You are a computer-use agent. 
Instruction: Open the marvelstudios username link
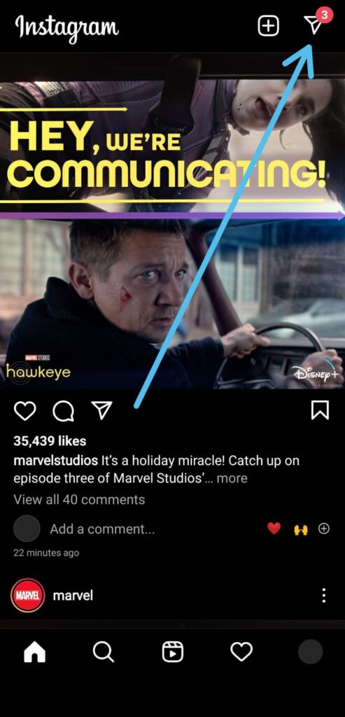pos(56,460)
